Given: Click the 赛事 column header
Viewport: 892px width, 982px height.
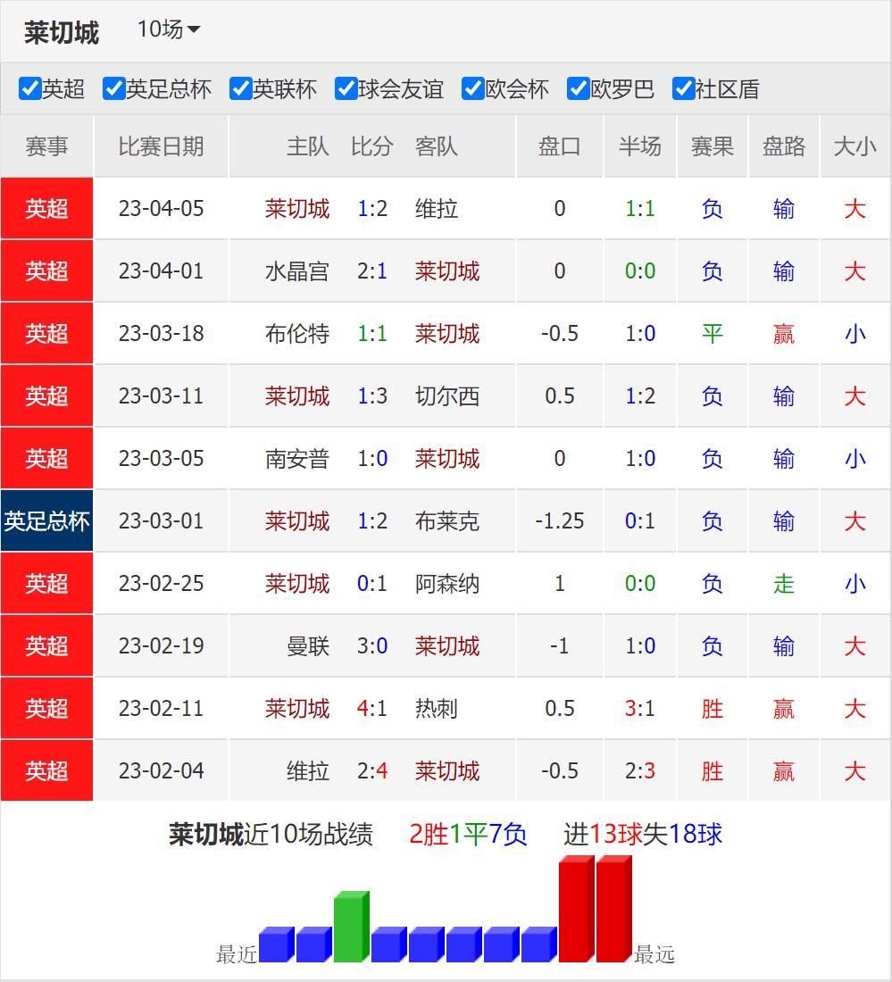Looking at the screenshot, I should pyautogui.click(x=46, y=148).
